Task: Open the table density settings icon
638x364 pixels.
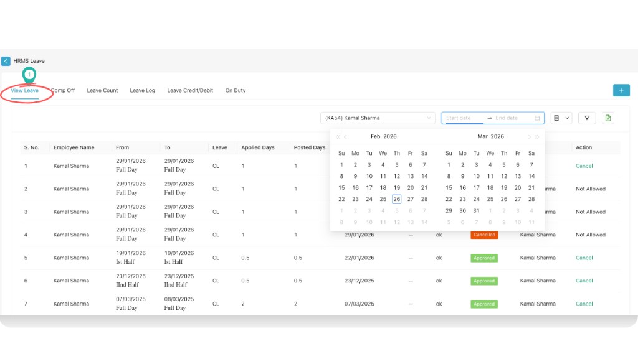Action: [556, 118]
